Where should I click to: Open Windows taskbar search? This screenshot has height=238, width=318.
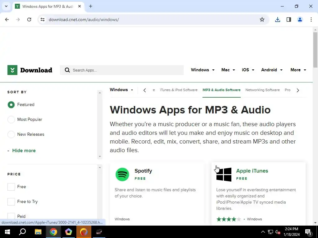tap(22, 232)
